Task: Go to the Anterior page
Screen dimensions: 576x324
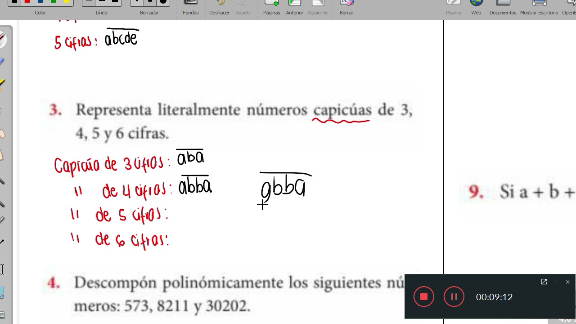Action: pyautogui.click(x=295, y=8)
